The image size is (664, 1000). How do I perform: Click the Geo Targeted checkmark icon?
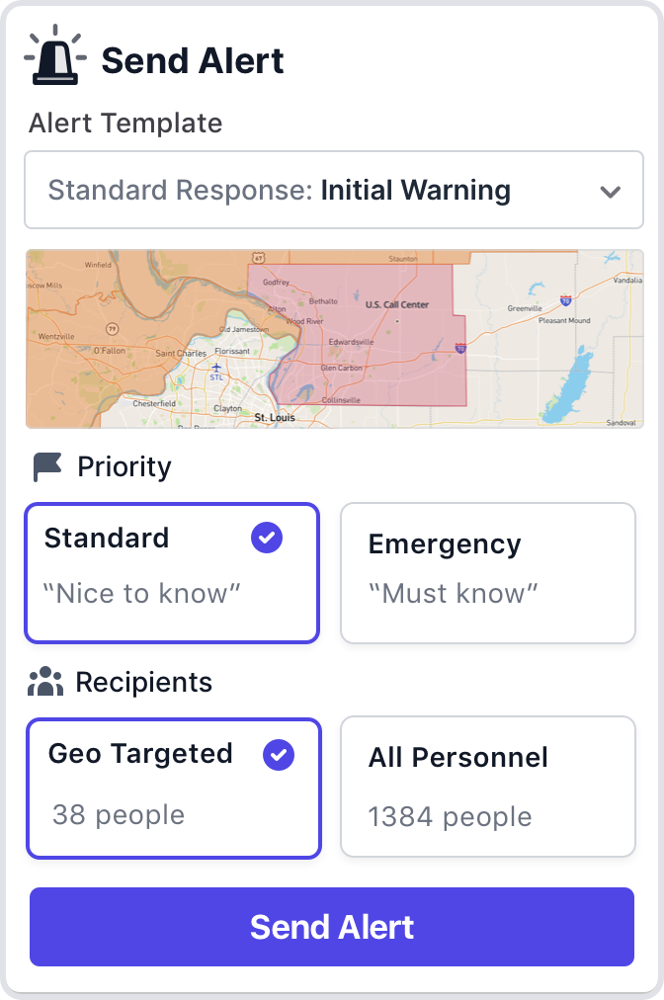pos(279,755)
